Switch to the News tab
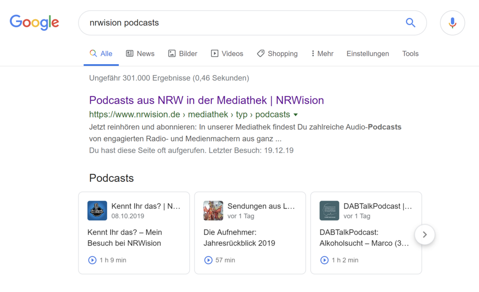 pyautogui.click(x=140, y=53)
